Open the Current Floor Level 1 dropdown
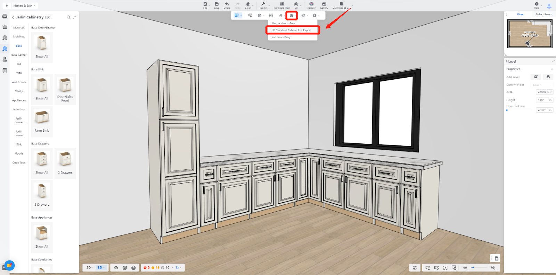This screenshot has height=275, width=556. tap(542, 85)
